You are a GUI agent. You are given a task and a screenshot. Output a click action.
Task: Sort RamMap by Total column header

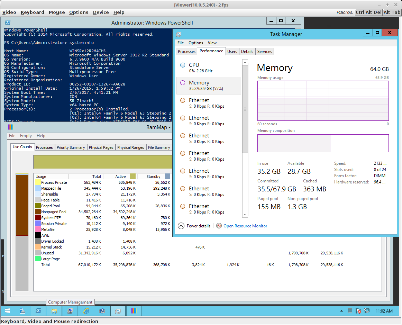pyautogui.click(x=86, y=177)
